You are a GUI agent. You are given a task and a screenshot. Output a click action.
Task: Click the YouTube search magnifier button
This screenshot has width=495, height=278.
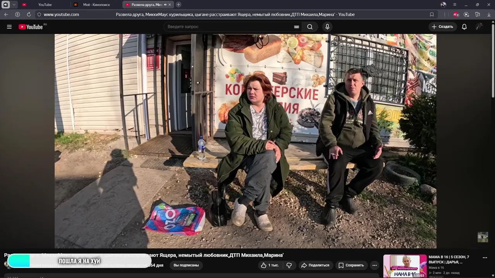310,27
